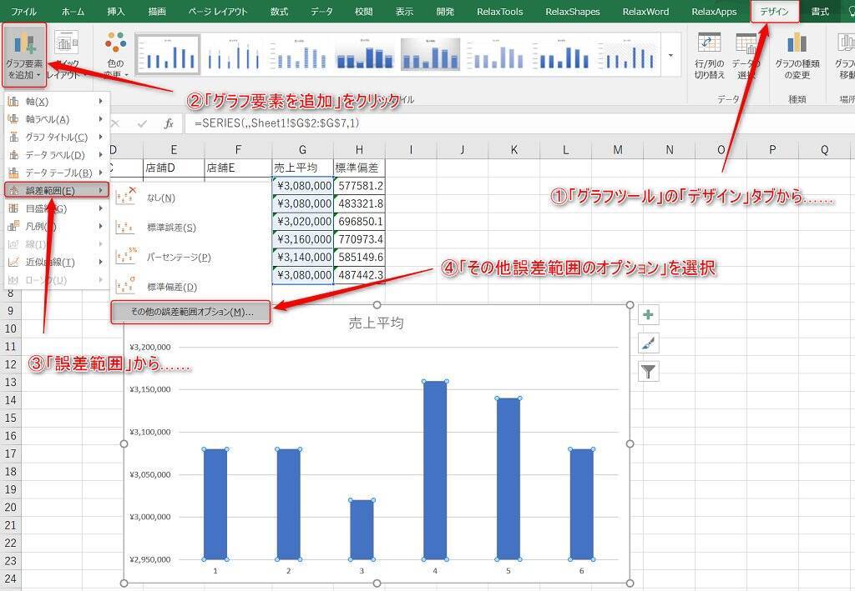The width and height of the screenshot is (855, 591).
Task: Open the デザイン ribbon tab
Action: 774,12
